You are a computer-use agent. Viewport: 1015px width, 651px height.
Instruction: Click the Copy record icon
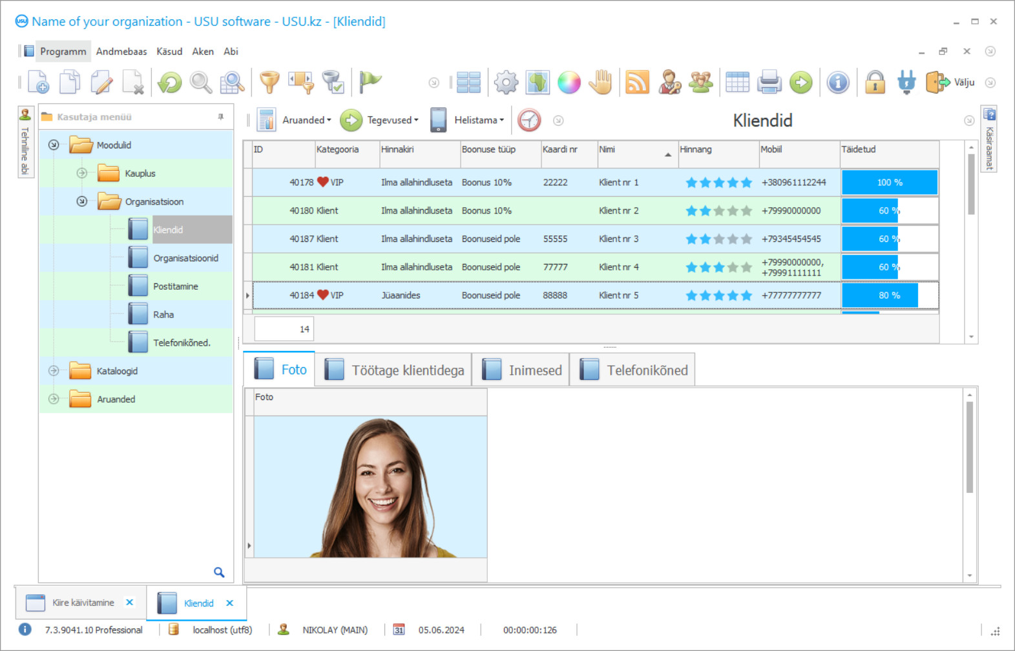[x=70, y=82]
